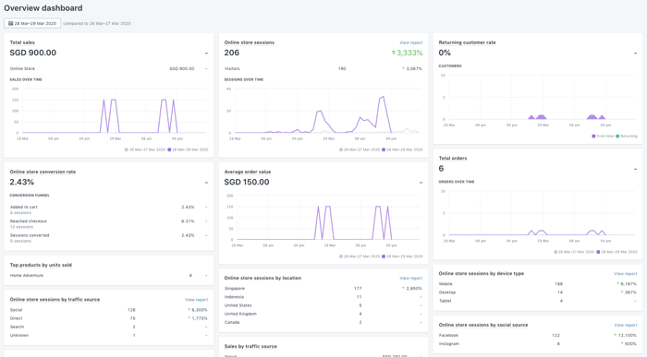Open the 28 Mar–29 Mar 2020 date picker

point(32,23)
